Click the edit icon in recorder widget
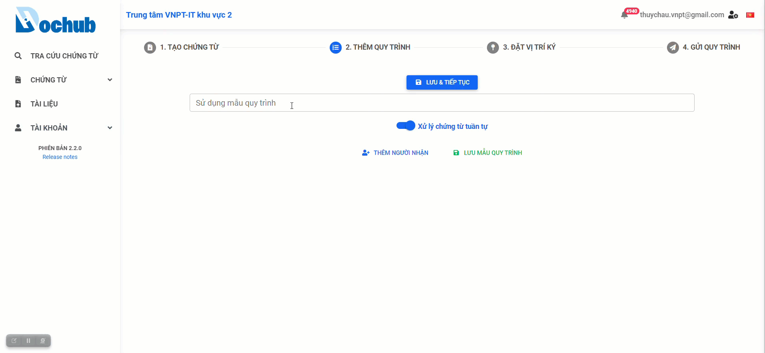 pos(14,341)
